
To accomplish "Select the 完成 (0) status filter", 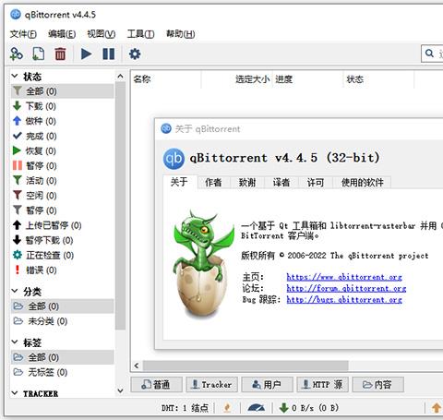I will pyautogui.click(x=63, y=136).
